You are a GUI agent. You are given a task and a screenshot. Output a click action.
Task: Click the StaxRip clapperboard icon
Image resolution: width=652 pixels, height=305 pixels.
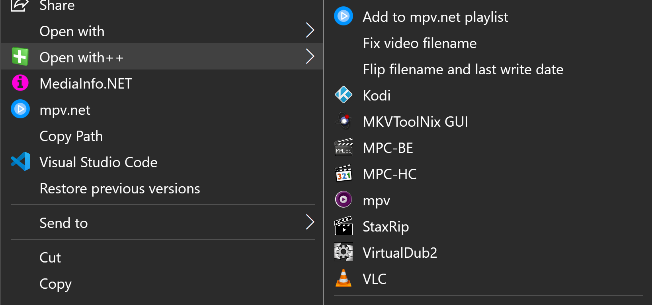[344, 226]
